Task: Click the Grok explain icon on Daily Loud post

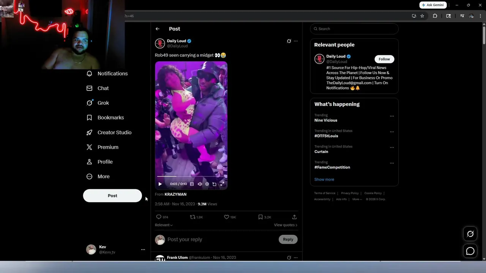Action: (x=289, y=41)
